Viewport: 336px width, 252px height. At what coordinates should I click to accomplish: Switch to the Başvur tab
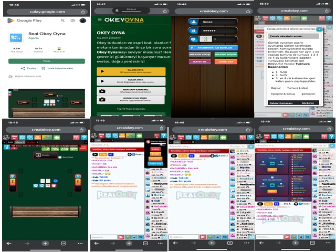point(276,88)
